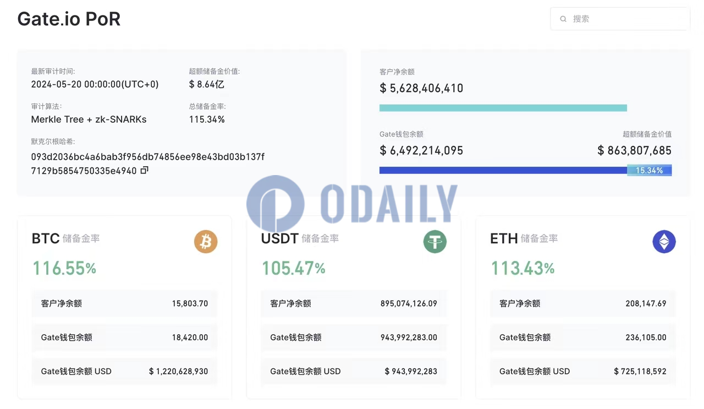
Task: Click the search input field
Action: pyautogui.click(x=620, y=19)
